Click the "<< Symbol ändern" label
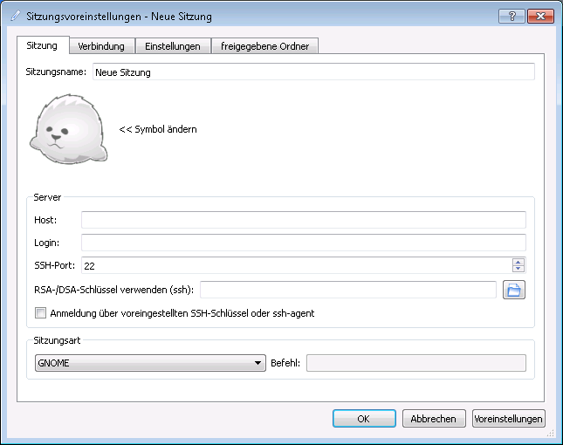 (158, 129)
